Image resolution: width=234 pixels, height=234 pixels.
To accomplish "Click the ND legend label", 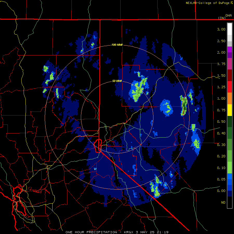I will (x=223, y=203).
